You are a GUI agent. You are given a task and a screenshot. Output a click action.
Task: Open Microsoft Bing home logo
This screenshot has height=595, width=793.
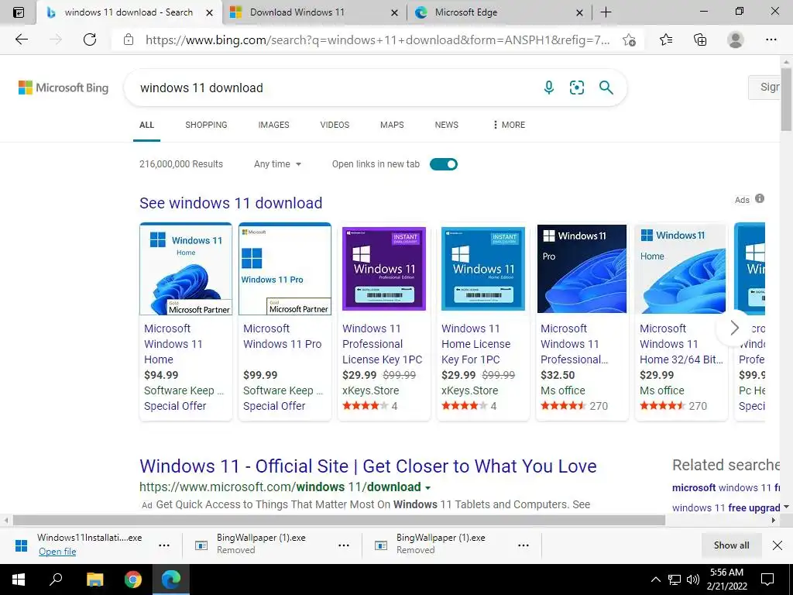[x=64, y=88]
